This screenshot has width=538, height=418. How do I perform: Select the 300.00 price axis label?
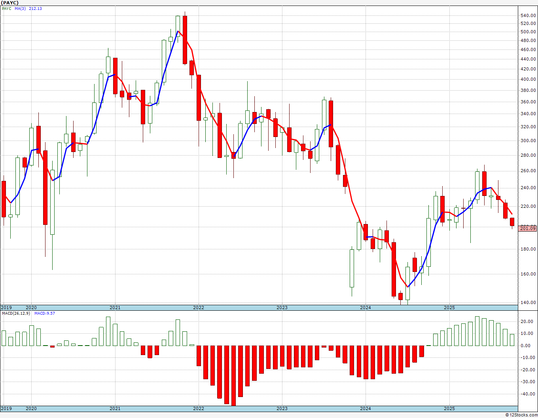click(x=529, y=141)
